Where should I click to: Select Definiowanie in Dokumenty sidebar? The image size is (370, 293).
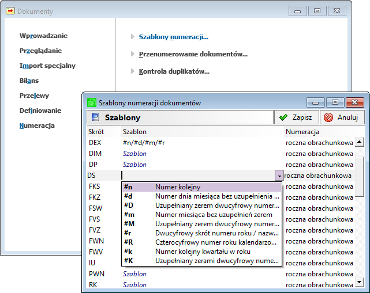[x=40, y=111]
